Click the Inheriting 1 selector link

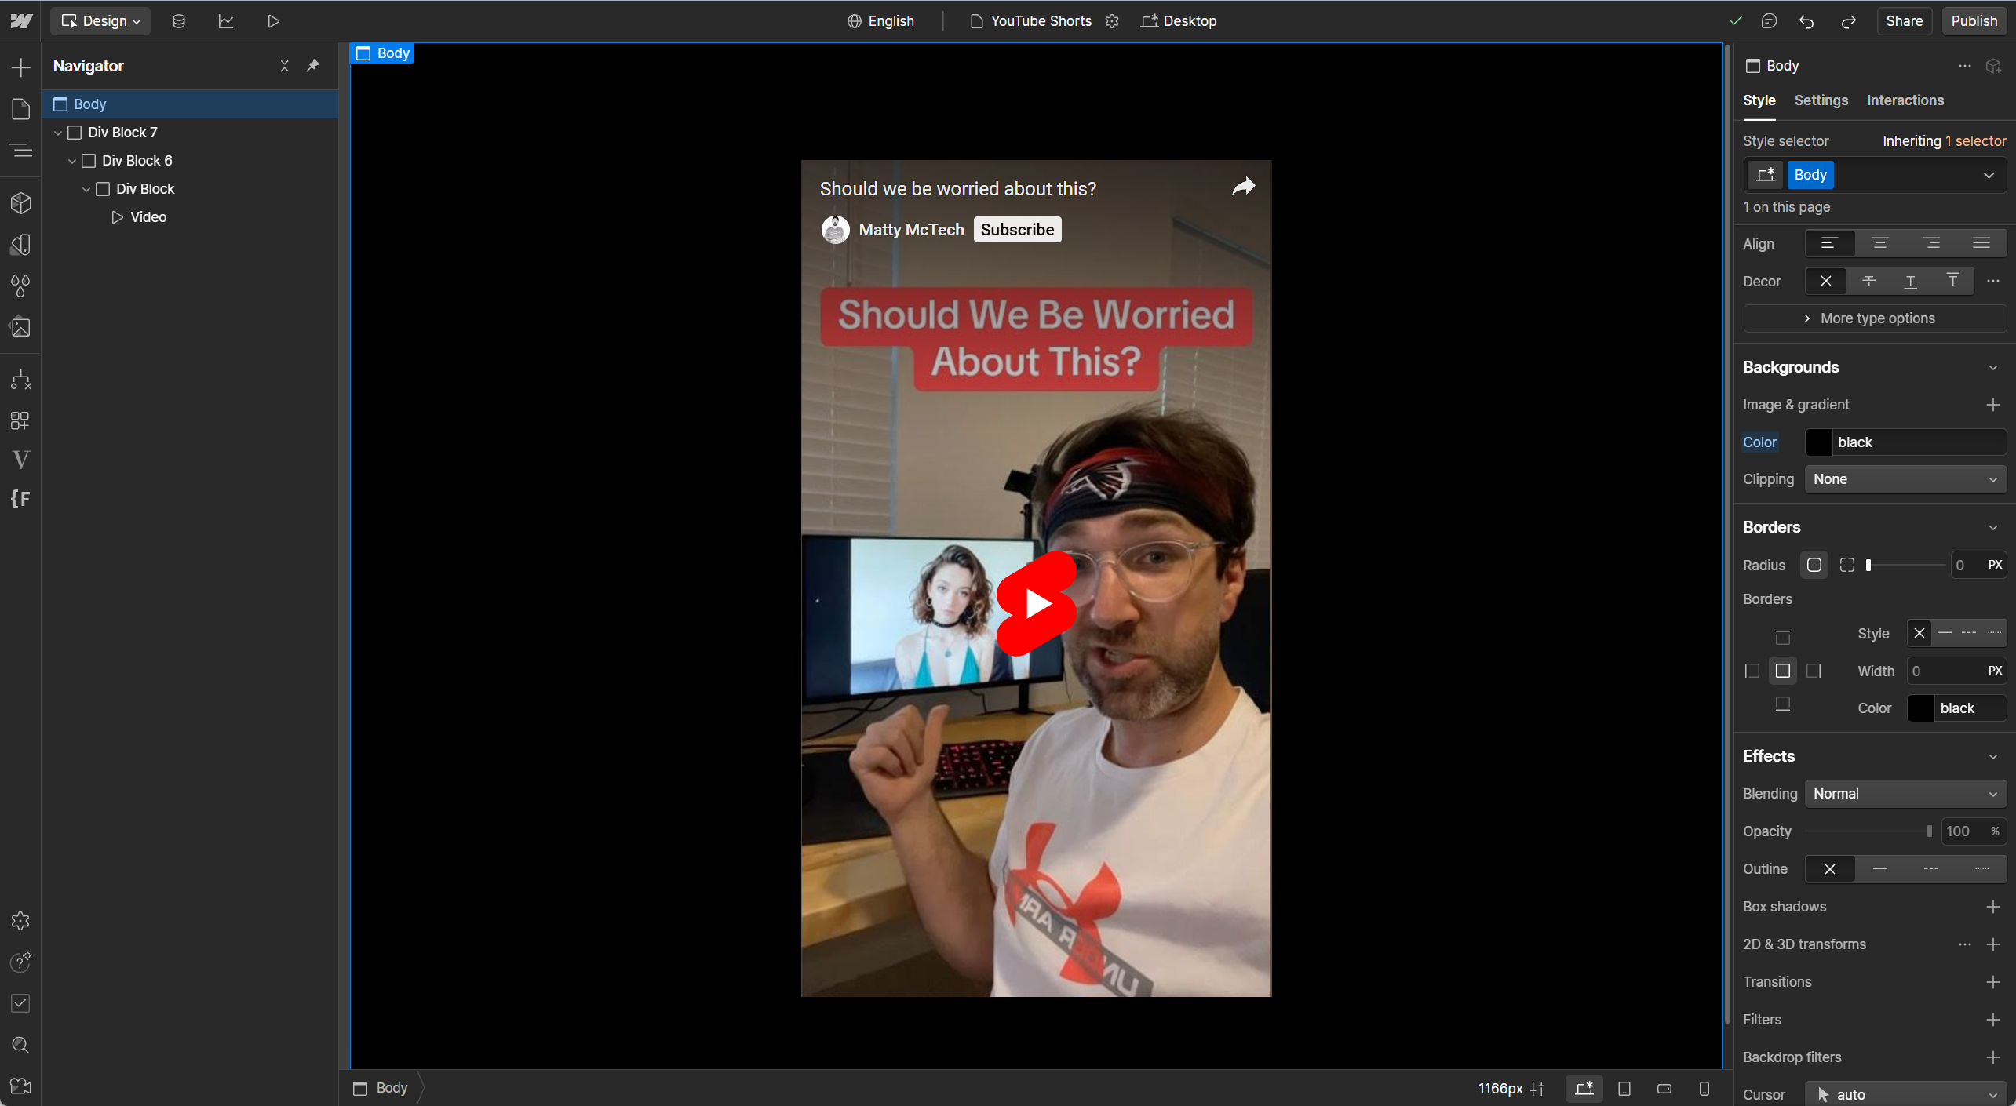[1944, 141]
